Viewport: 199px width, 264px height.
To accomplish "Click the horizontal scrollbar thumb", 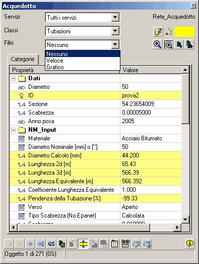I will click(84, 228).
